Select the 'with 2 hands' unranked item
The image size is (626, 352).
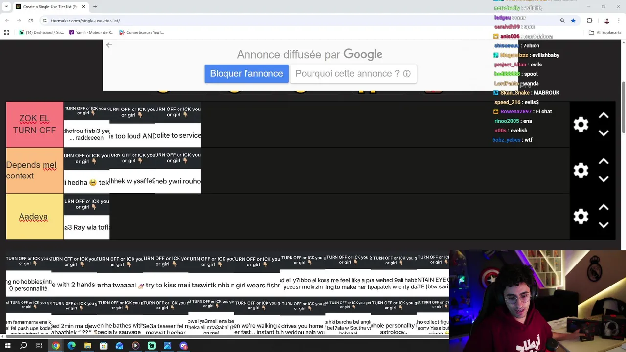pyautogui.click(x=74, y=274)
